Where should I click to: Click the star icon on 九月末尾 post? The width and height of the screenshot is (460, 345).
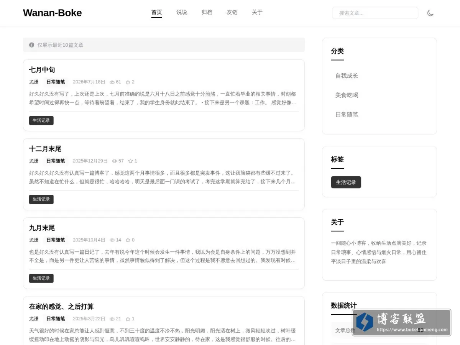(128, 240)
